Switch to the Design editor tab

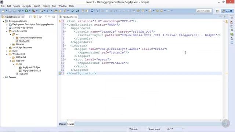(x=62, y=124)
